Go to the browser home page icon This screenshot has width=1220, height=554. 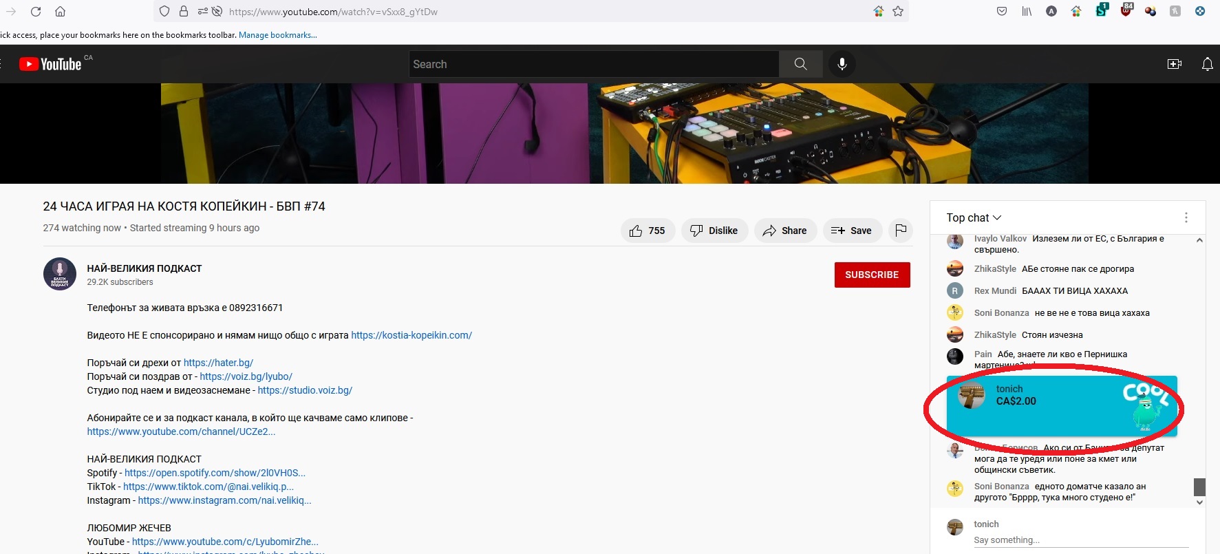point(61,12)
